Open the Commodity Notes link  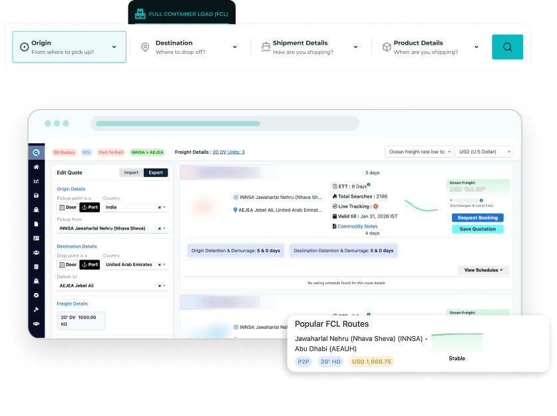pyautogui.click(x=357, y=226)
